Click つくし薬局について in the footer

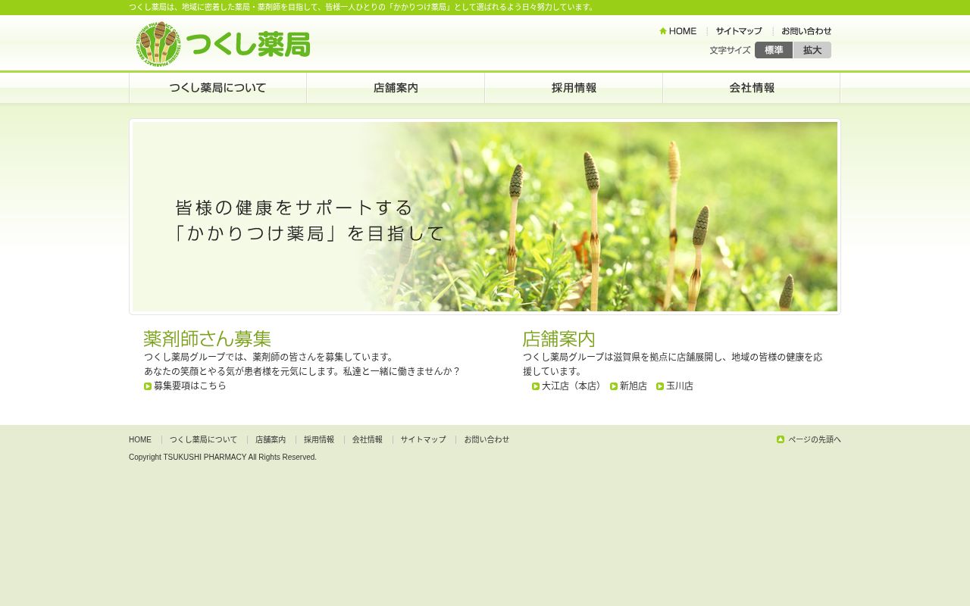(x=203, y=439)
